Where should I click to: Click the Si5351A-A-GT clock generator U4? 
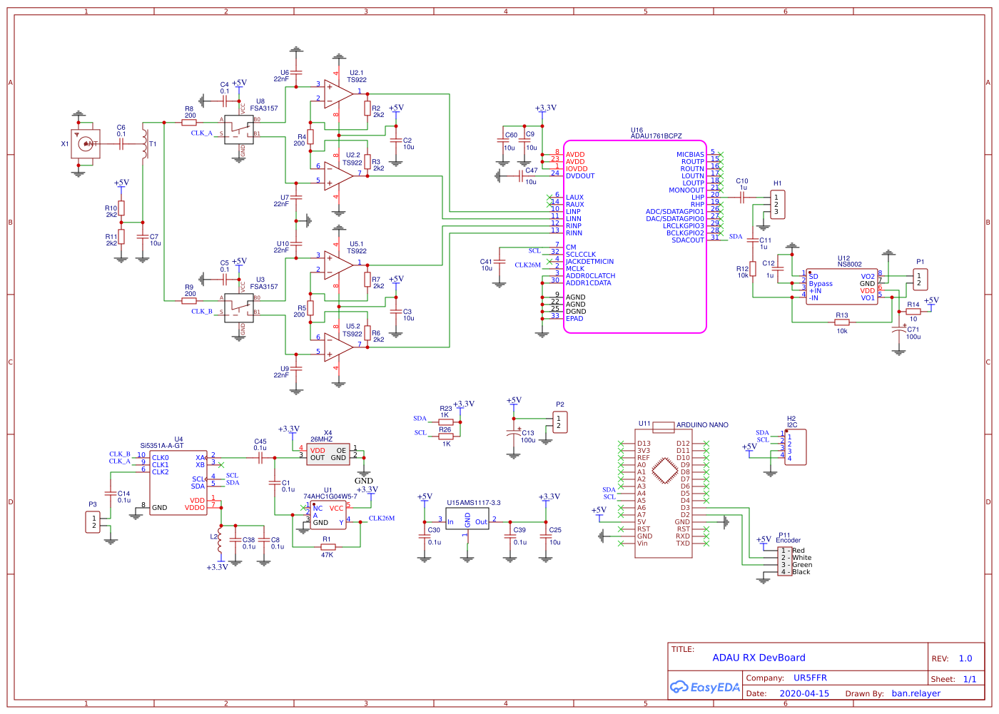click(x=178, y=482)
